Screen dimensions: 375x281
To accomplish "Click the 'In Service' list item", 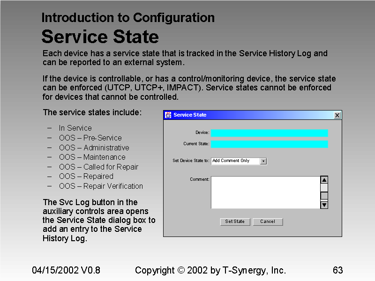I will [x=75, y=128].
